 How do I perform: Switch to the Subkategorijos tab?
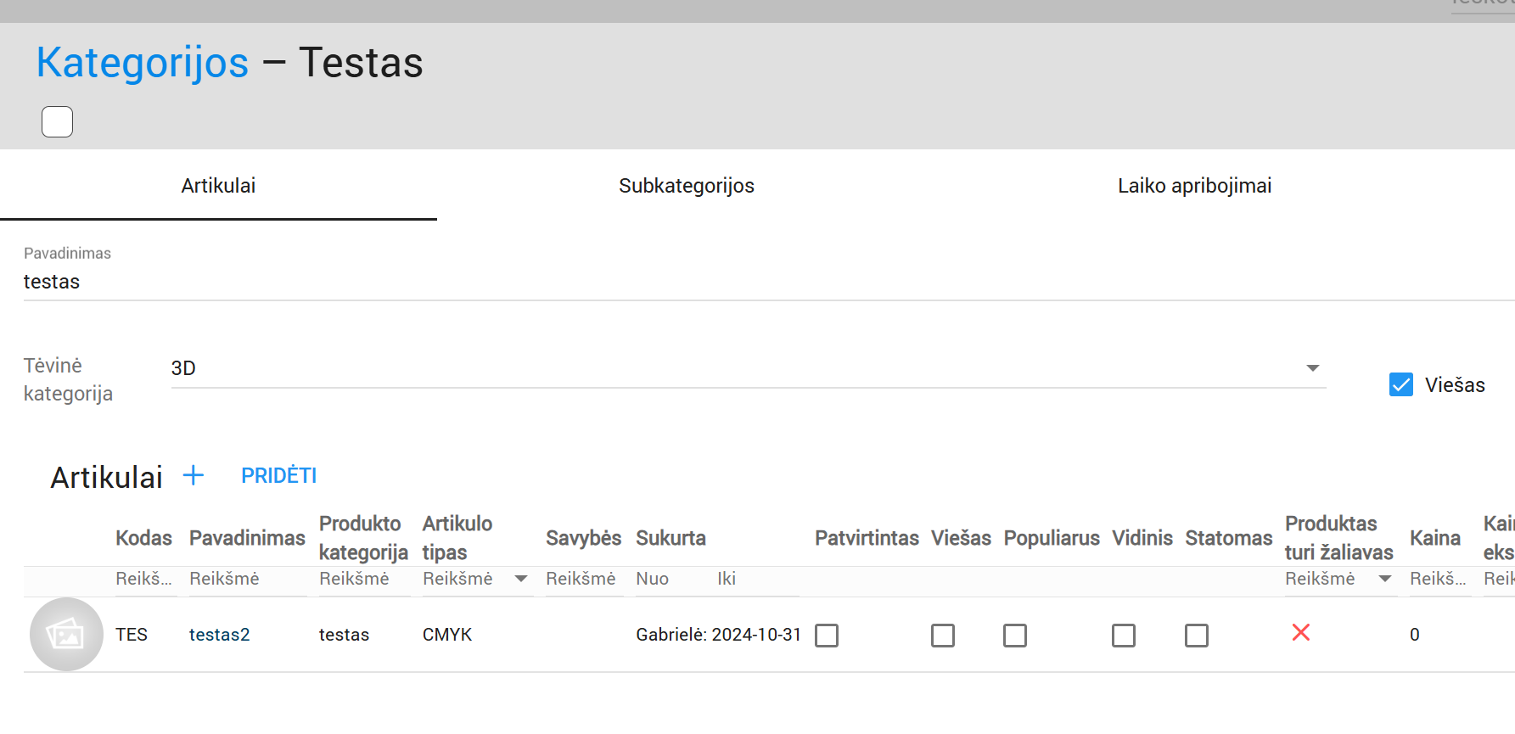(x=686, y=186)
